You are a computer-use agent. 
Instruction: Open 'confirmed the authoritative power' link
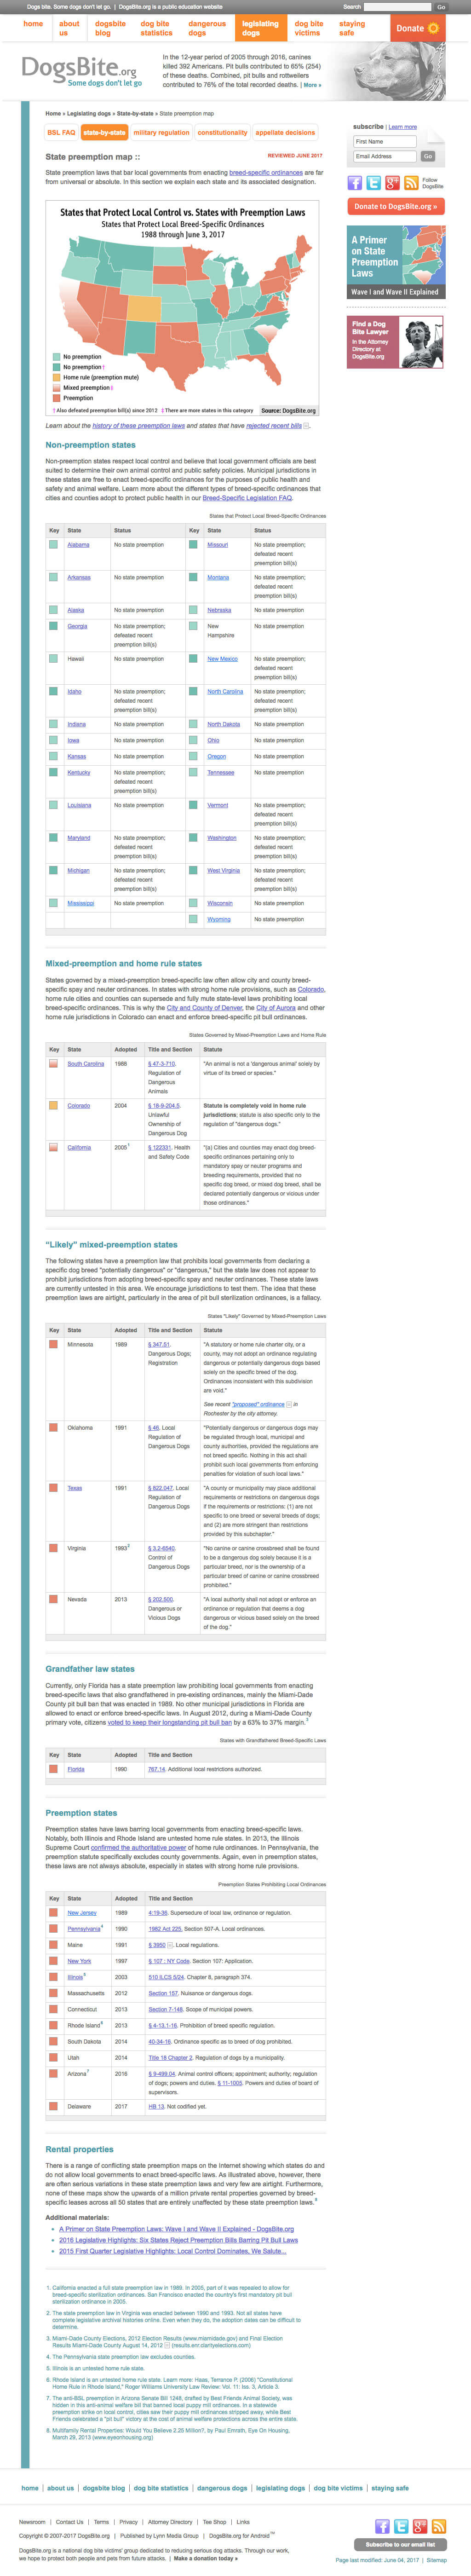coord(138,1848)
